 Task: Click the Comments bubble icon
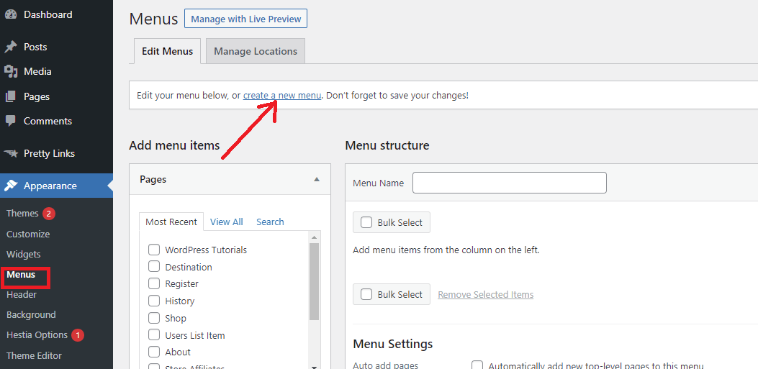click(x=11, y=121)
